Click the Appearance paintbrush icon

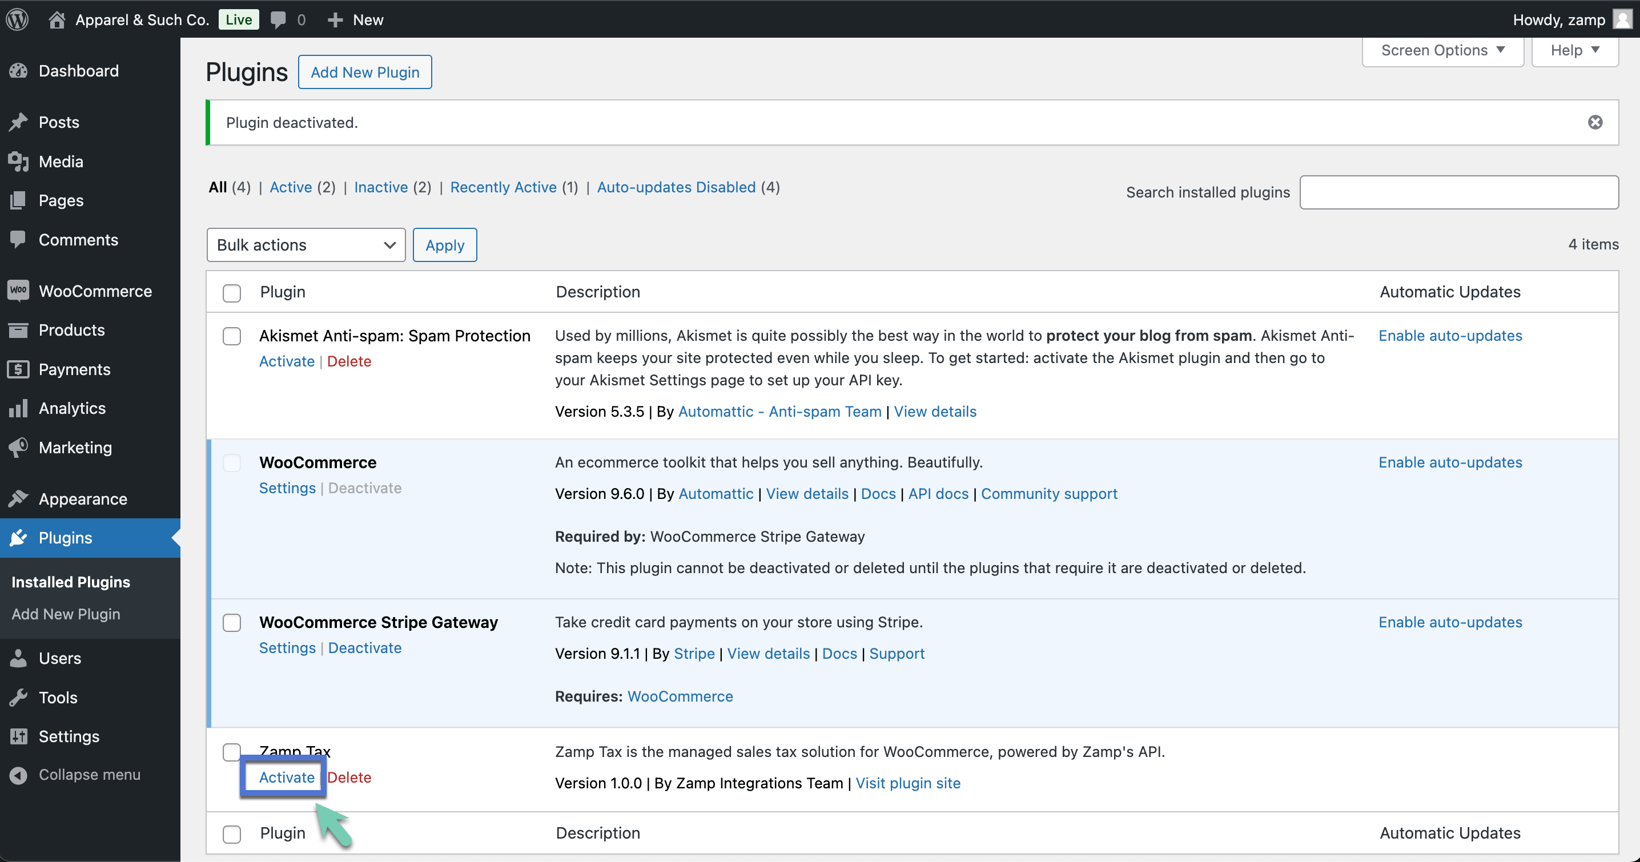pos(18,498)
